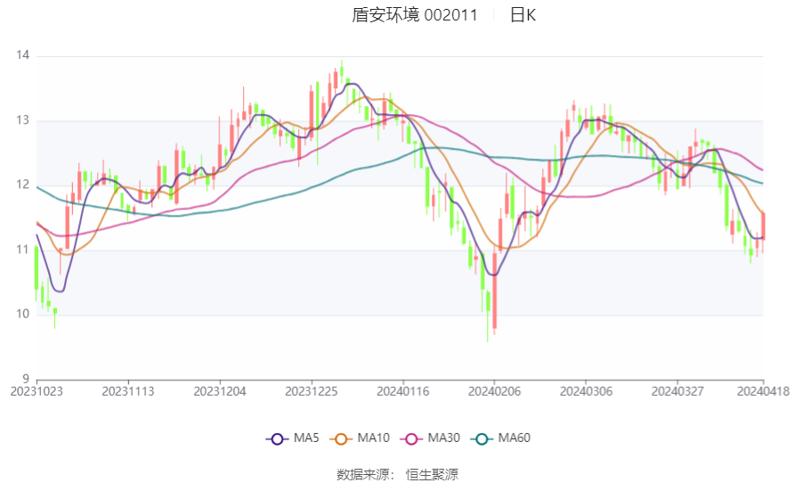Click the 20231204 x-axis date label
Screen dimensions: 795x483
pos(219,390)
